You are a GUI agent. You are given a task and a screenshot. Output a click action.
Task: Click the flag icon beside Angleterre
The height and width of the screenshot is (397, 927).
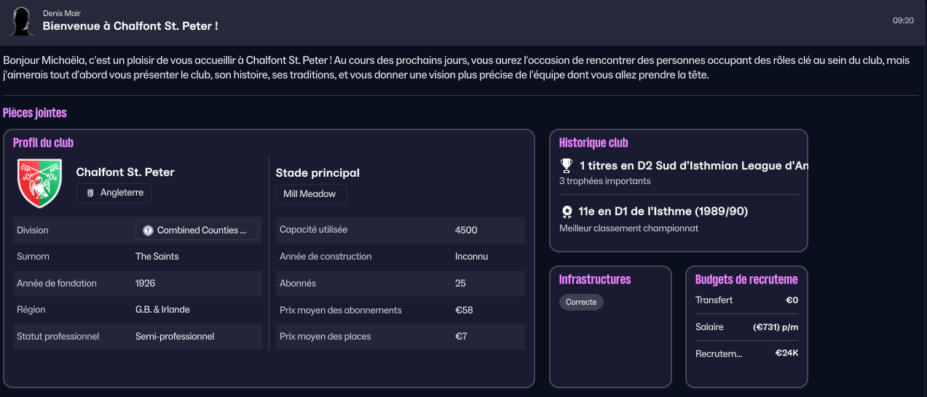90,193
